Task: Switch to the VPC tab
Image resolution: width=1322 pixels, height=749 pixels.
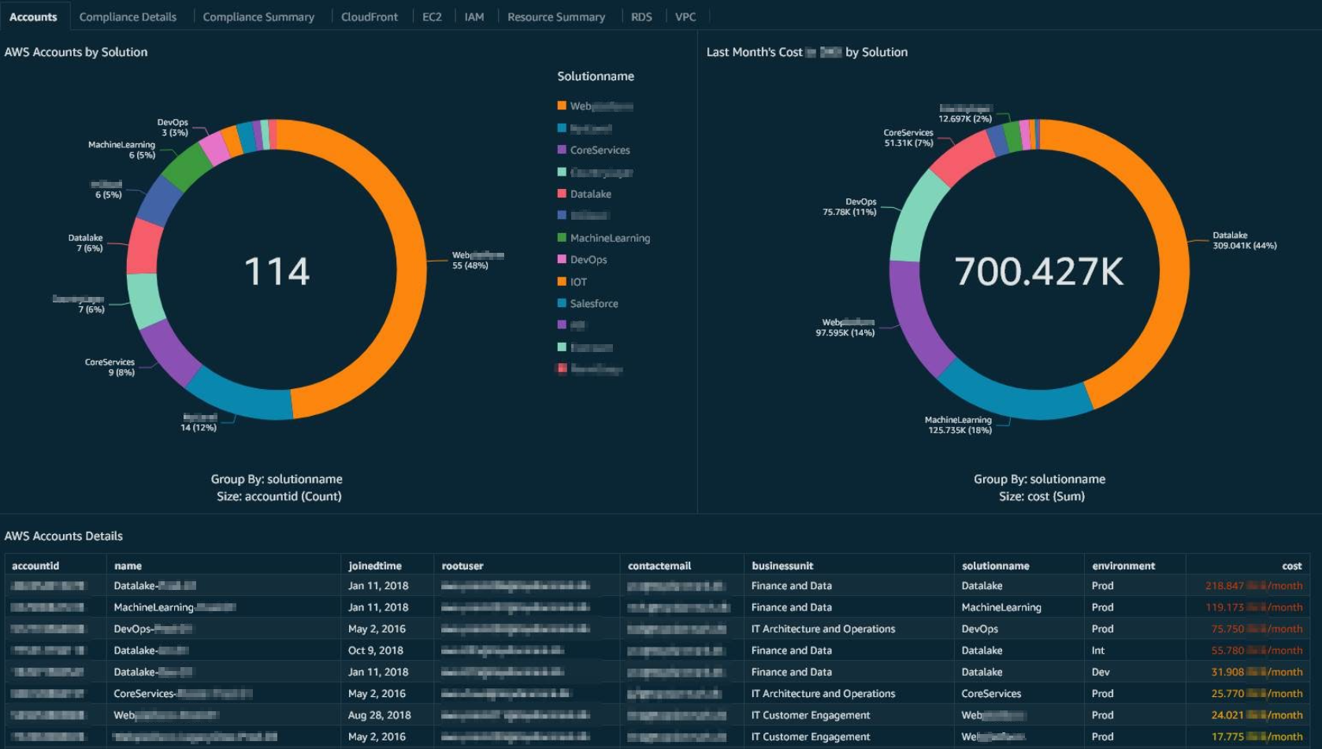Action: point(685,16)
